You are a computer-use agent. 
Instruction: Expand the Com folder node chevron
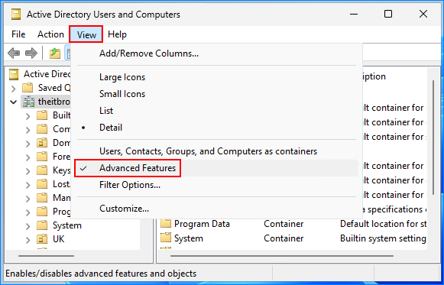click(28, 130)
